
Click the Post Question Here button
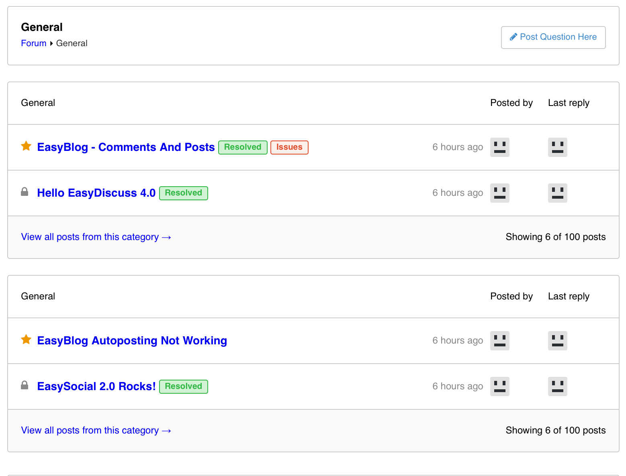point(553,37)
